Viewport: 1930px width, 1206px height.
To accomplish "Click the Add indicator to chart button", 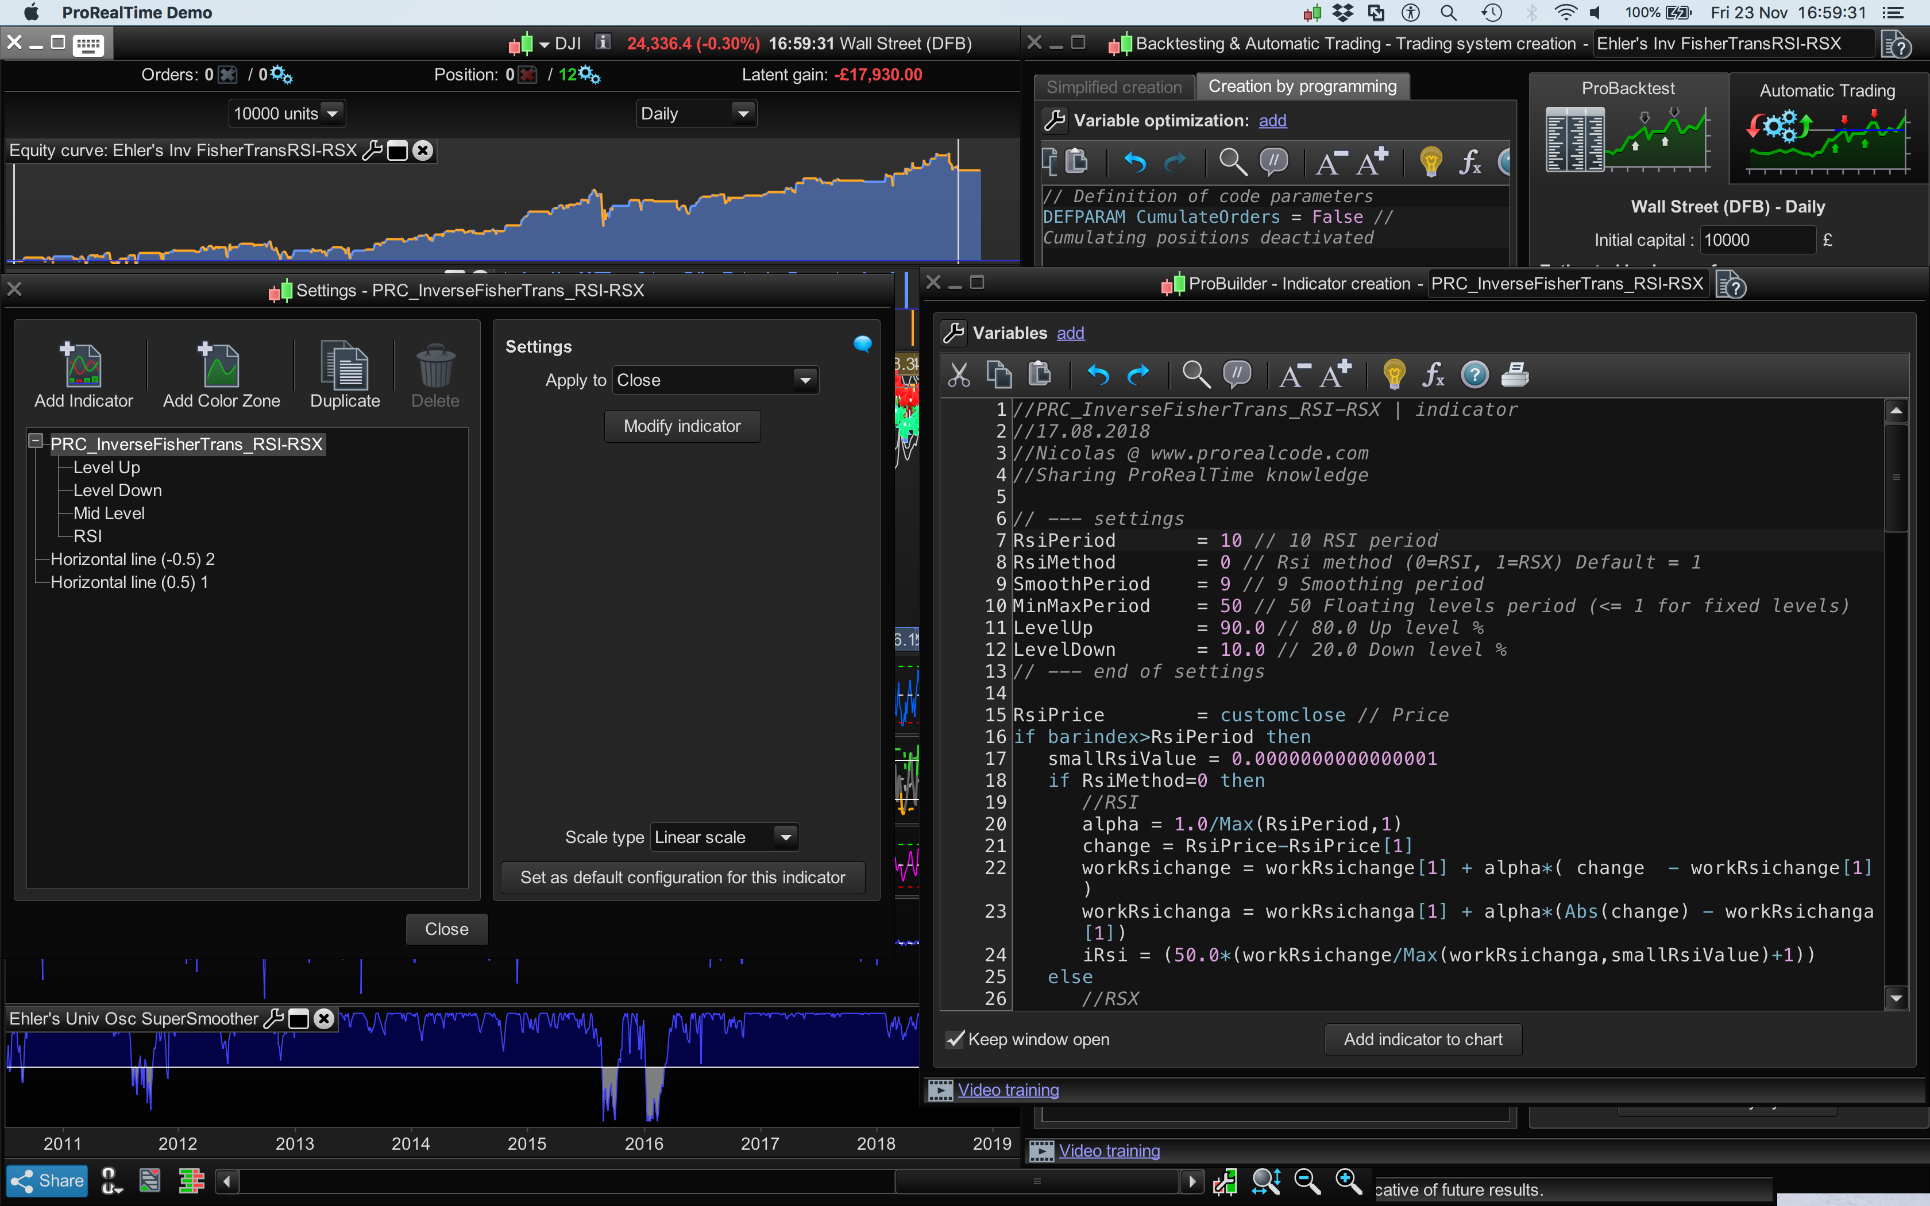I will coord(1422,1039).
